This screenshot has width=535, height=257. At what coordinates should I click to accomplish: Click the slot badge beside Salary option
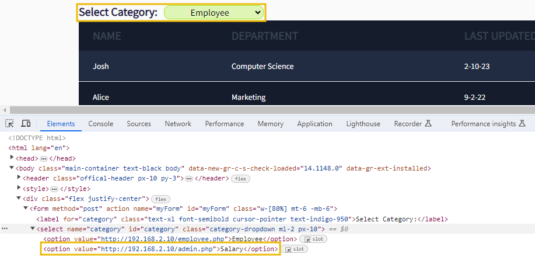tap(296, 249)
